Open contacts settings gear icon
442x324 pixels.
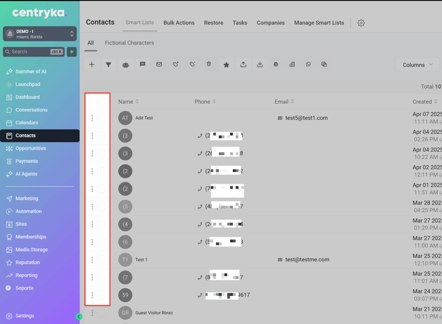click(361, 23)
